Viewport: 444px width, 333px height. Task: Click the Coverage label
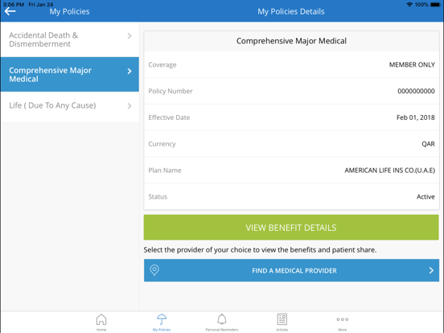click(162, 65)
